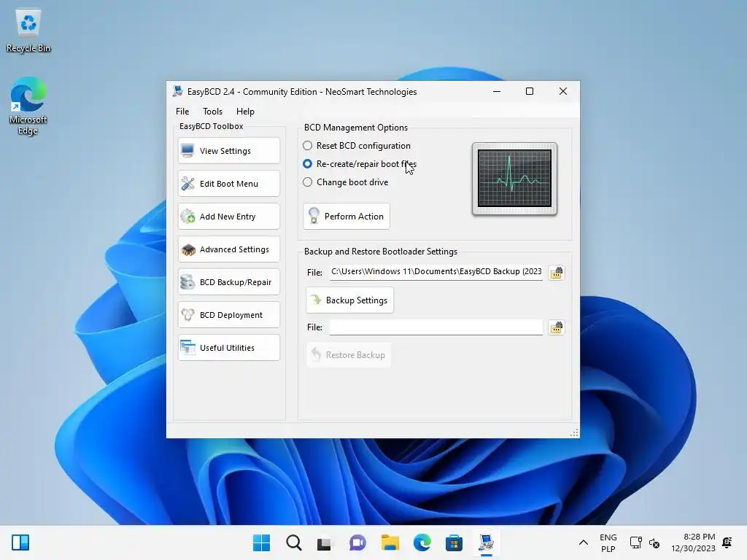Close the EasyBCD window
Image resolution: width=747 pixels, height=560 pixels.
point(563,91)
